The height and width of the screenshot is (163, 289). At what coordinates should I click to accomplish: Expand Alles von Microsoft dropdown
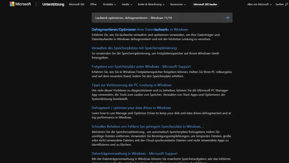point(259,4)
